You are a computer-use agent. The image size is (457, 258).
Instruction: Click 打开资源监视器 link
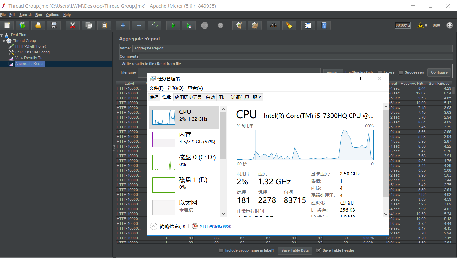point(215,226)
